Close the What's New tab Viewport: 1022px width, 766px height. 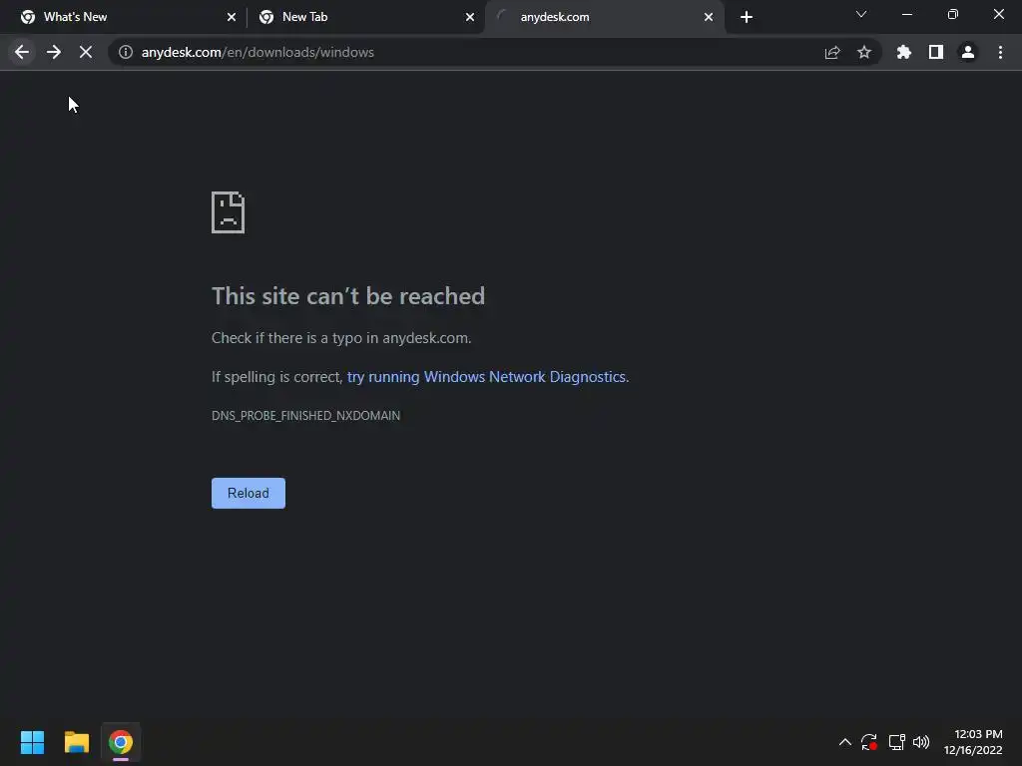(x=232, y=17)
